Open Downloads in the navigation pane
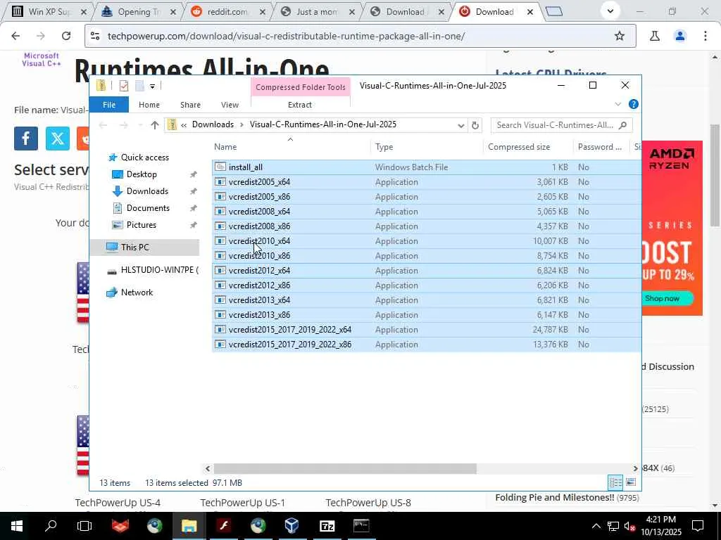The image size is (721, 540). pyautogui.click(x=147, y=191)
